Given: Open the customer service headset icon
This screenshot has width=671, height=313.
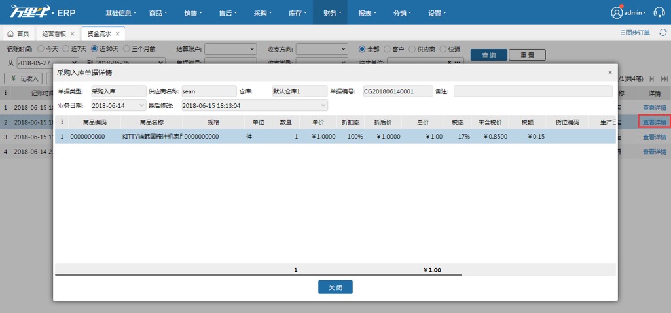Looking at the screenshot, I should click(659, 12).
